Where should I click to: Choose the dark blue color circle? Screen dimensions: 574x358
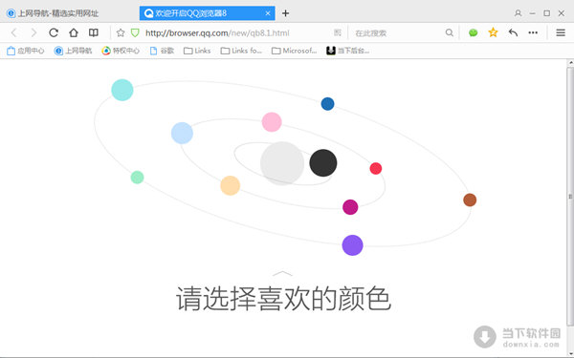327,104
